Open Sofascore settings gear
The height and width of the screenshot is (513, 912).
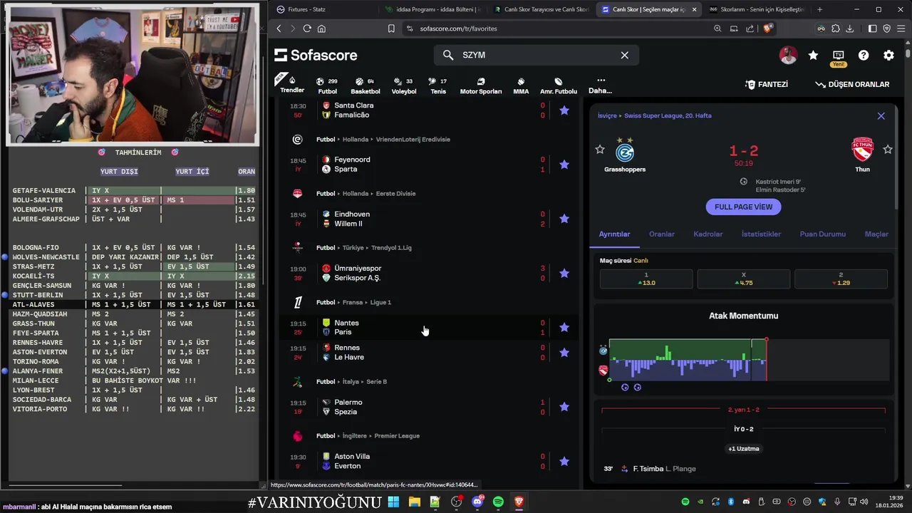tap(888, 55)
